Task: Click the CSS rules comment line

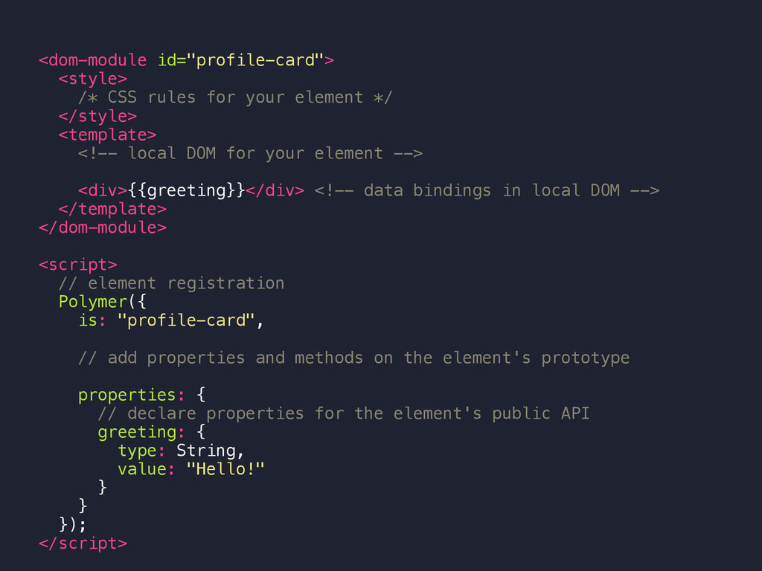Action: [235, 97]
